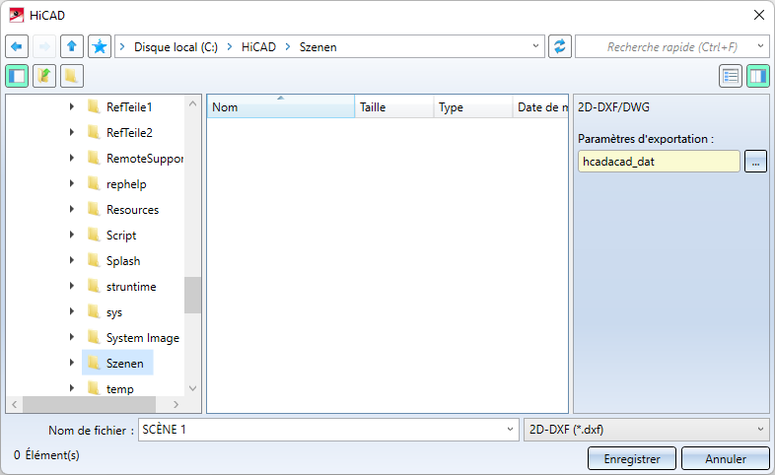Expand the rephelp folder
775x475 pixels.
72,183
